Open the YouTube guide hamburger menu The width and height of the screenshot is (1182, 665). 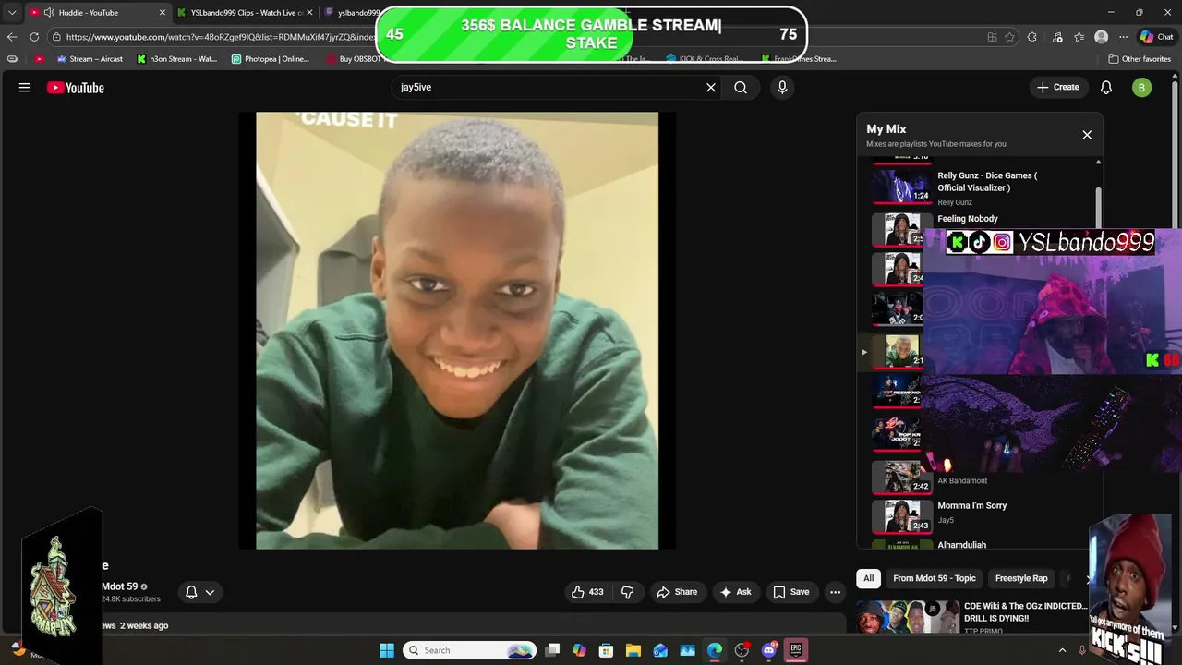[25, 88]
